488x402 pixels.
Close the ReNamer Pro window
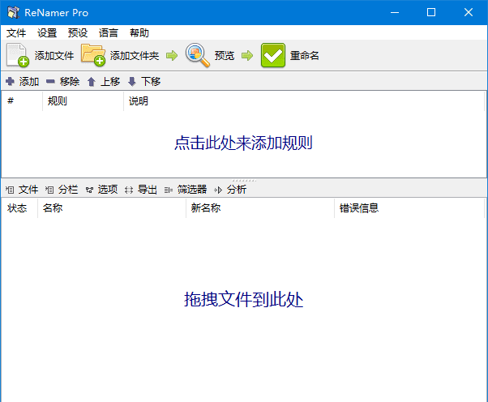[469, 12]
